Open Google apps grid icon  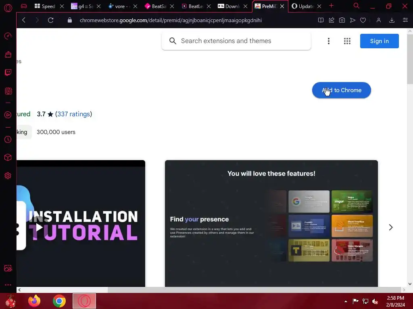[347, 41]
